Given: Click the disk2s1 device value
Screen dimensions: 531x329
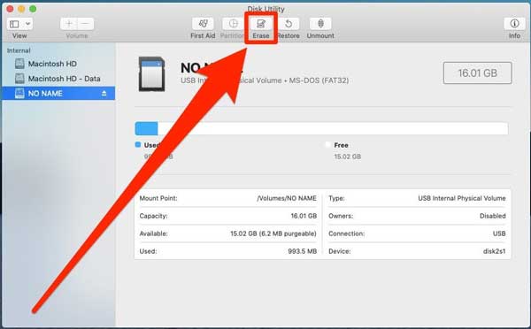Looking at the screenshot, I should point(495,251).
